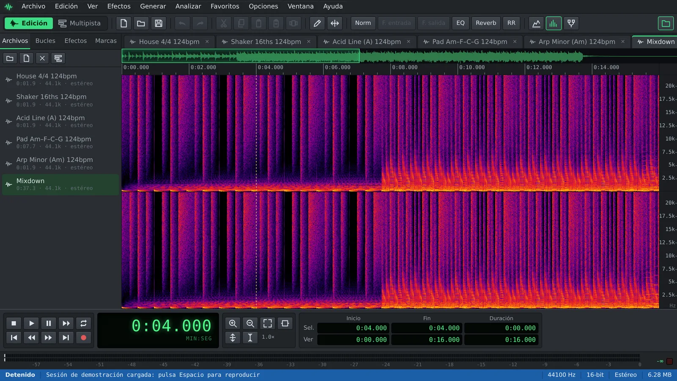This screenshot has height=381, width=677.
Task: Click the redo arrow icon
Action: [x=200, y=23]
